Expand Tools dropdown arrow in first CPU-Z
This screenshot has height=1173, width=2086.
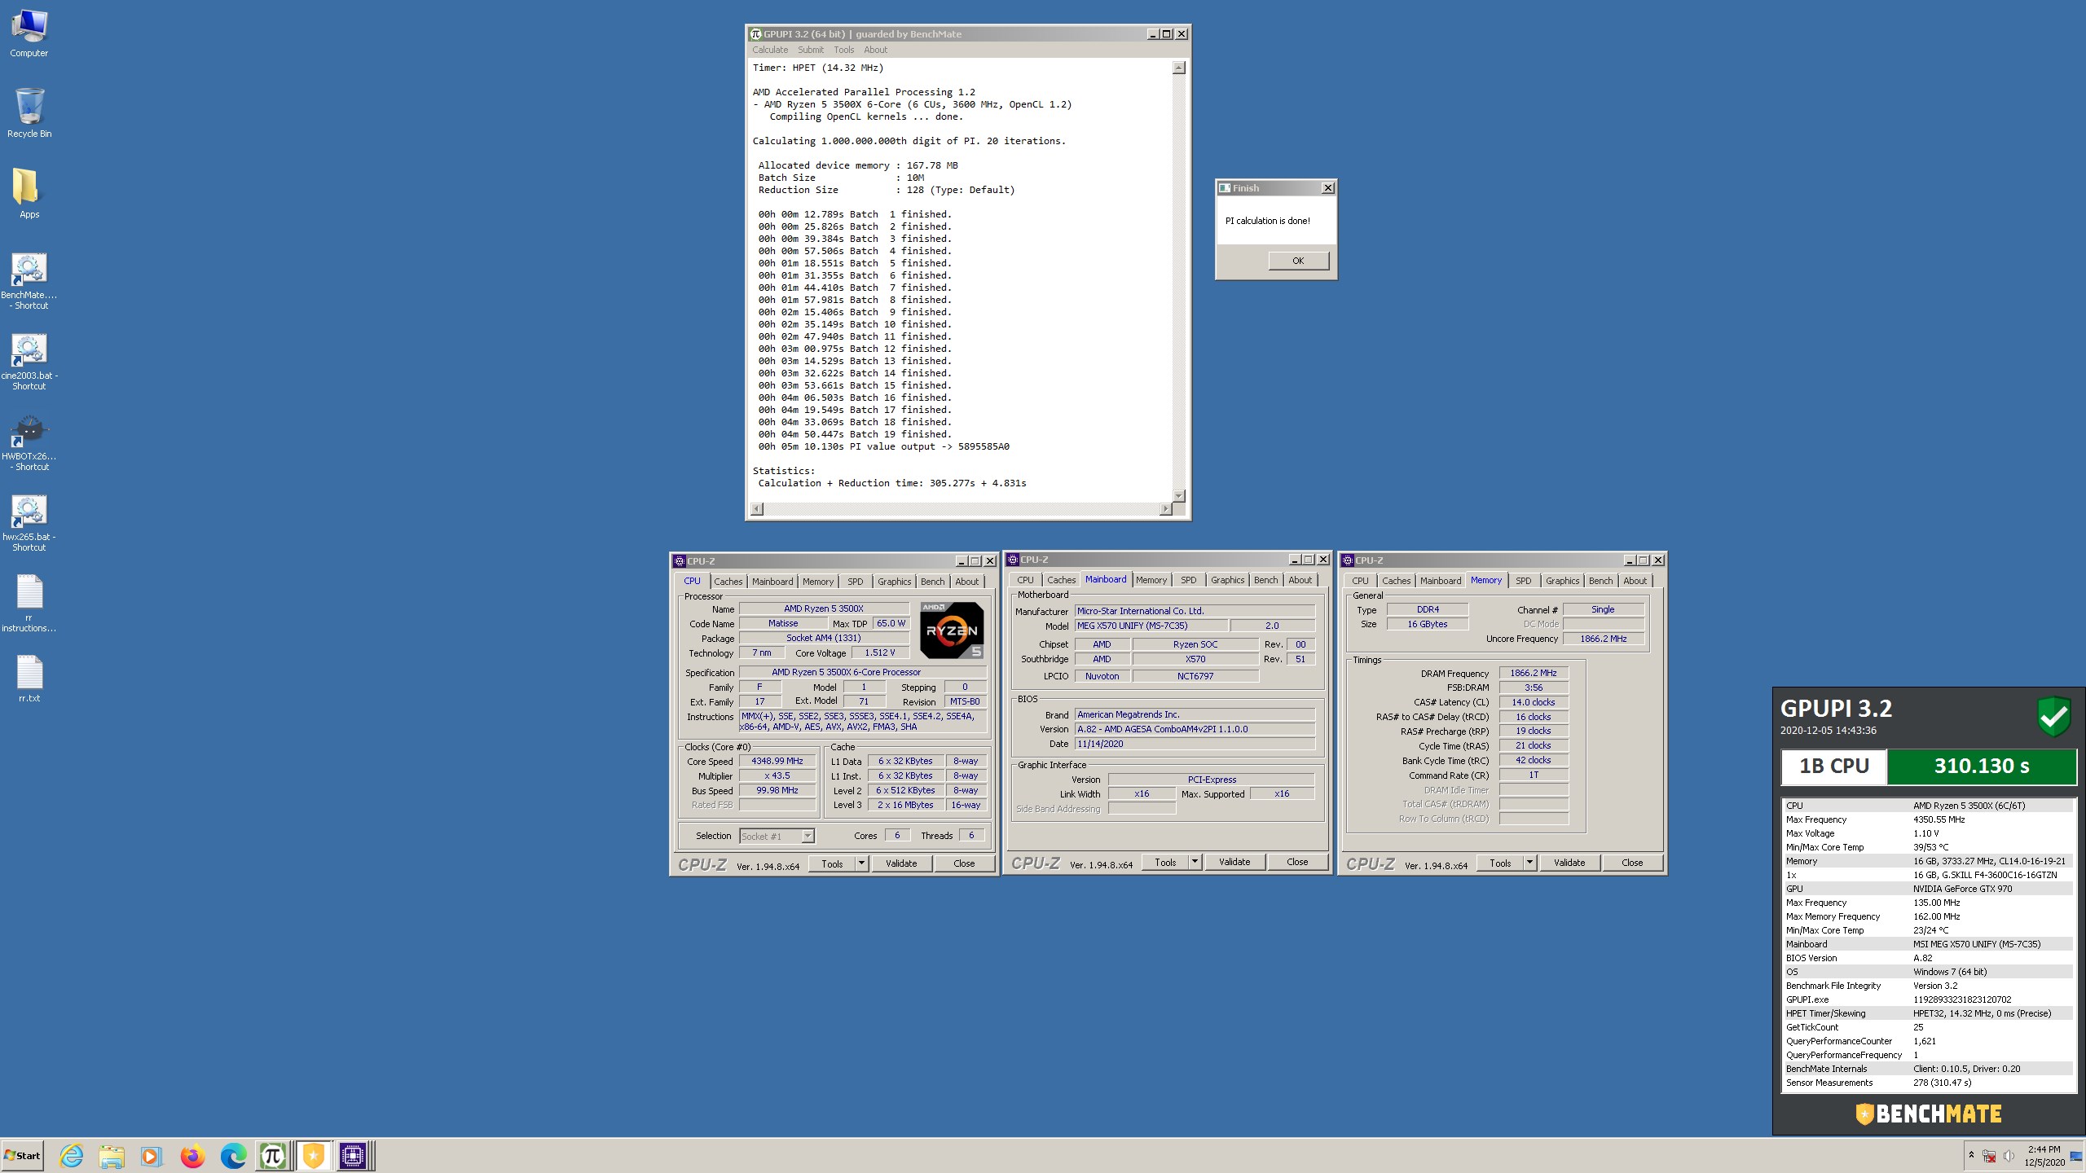click(861, 863)
